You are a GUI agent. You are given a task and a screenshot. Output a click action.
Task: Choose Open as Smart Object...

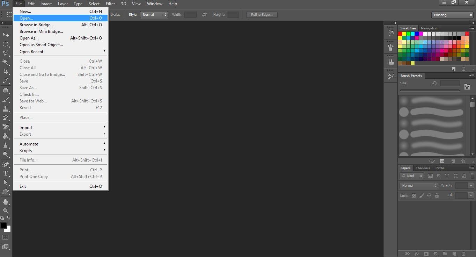[x=61, y=45]
